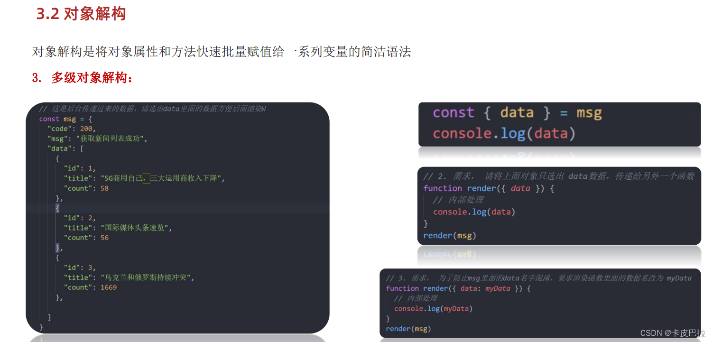Click the line "msg": "获取新闻列表成功"
This screenshot has width=713, height=342.
point(97,139)
